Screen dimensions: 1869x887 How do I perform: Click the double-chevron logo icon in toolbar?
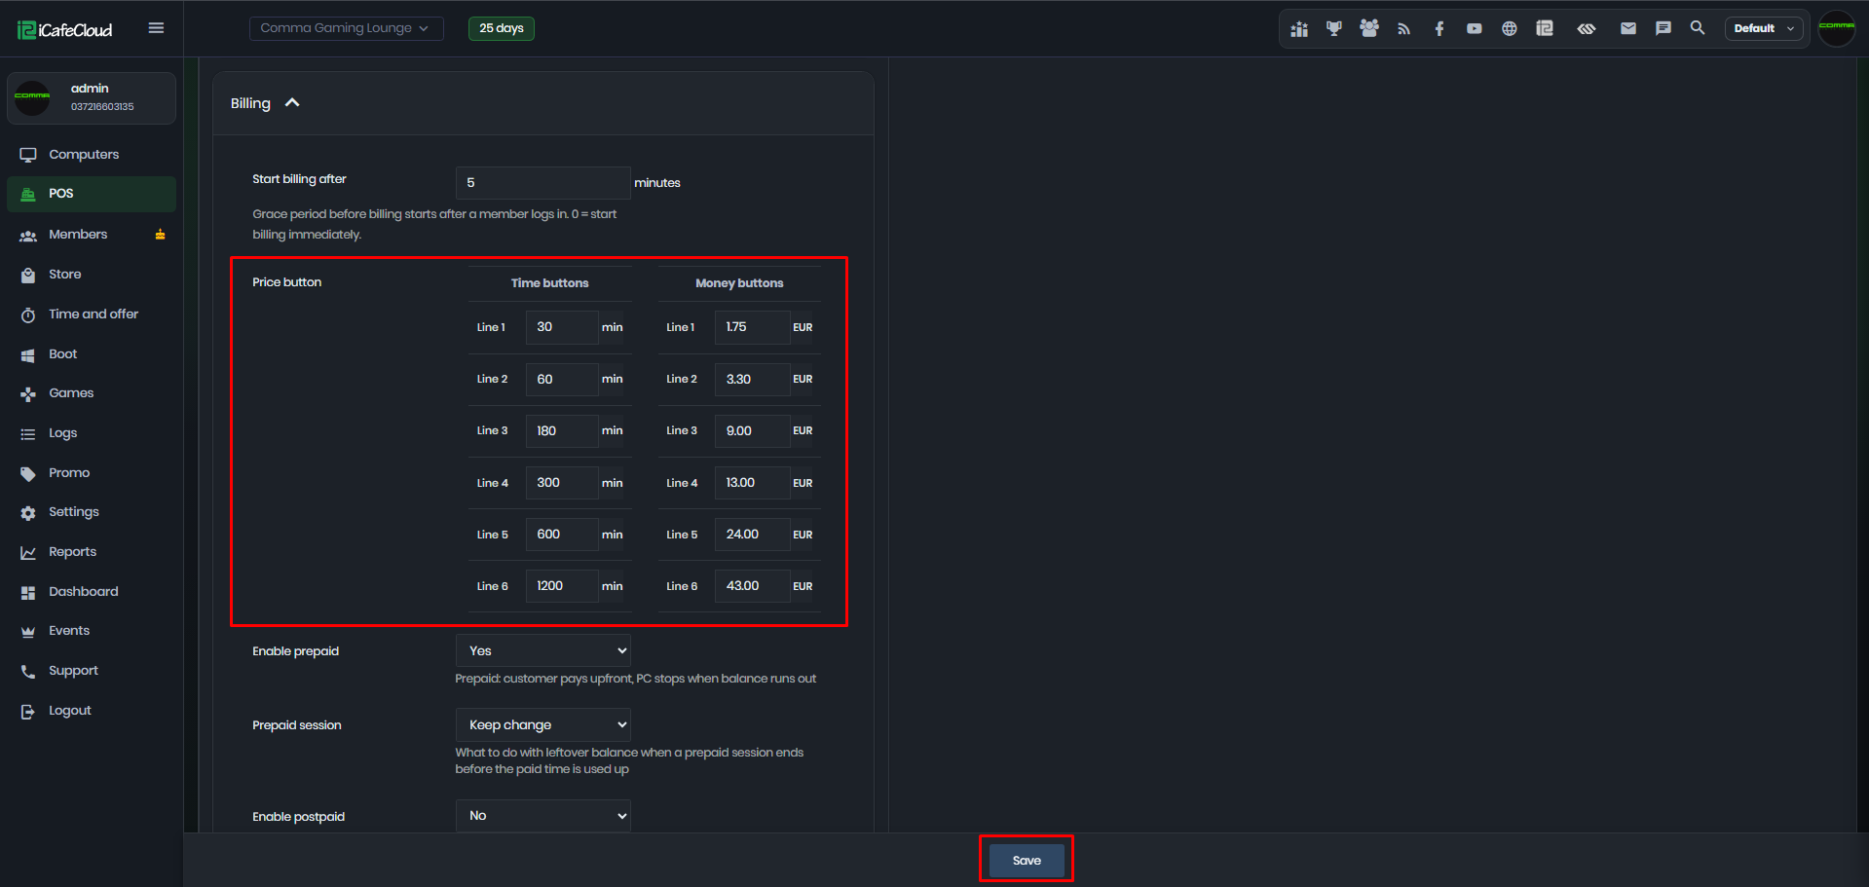(1587, 28)
